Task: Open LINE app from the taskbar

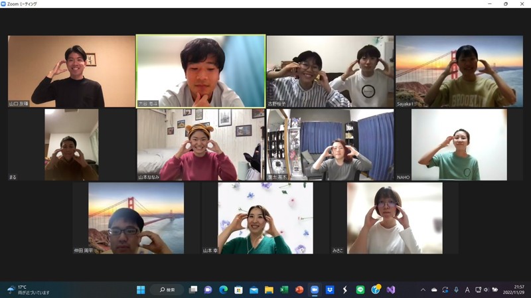Action: point(360,290)
